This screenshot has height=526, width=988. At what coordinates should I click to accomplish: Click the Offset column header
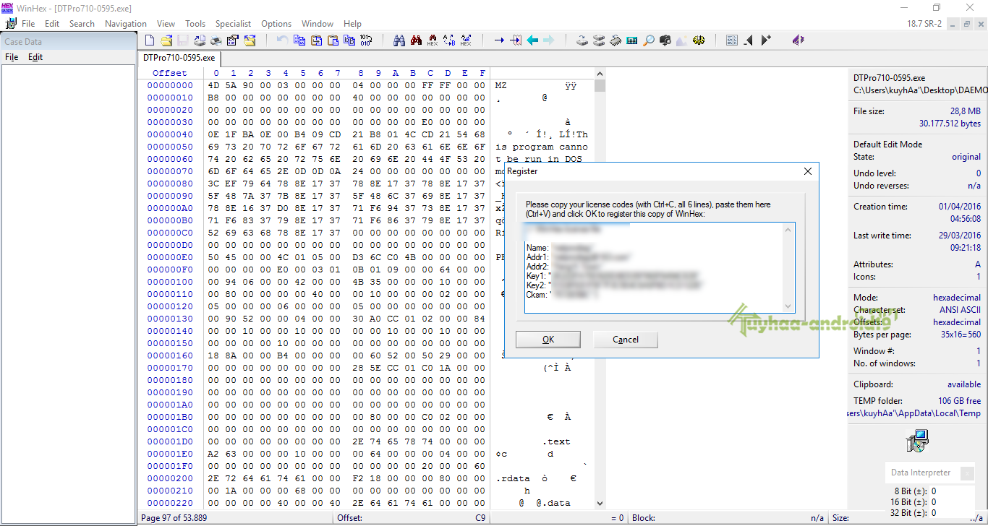(170, 73)
